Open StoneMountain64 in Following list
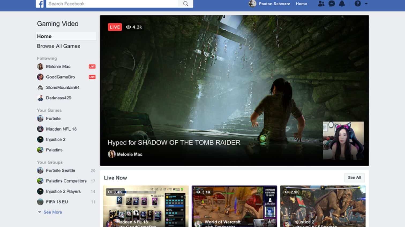 63,87
